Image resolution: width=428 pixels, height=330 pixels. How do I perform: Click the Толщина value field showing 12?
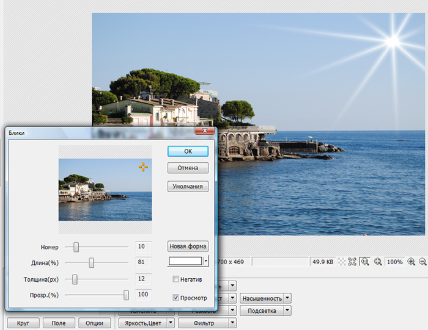point(143,279)
